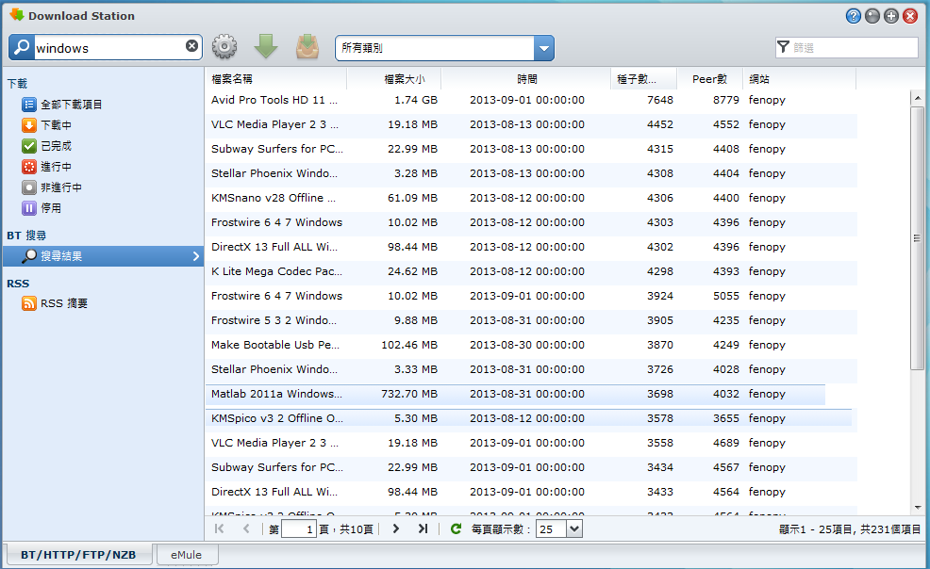Click the filter funnel icon

pos(784,47)
